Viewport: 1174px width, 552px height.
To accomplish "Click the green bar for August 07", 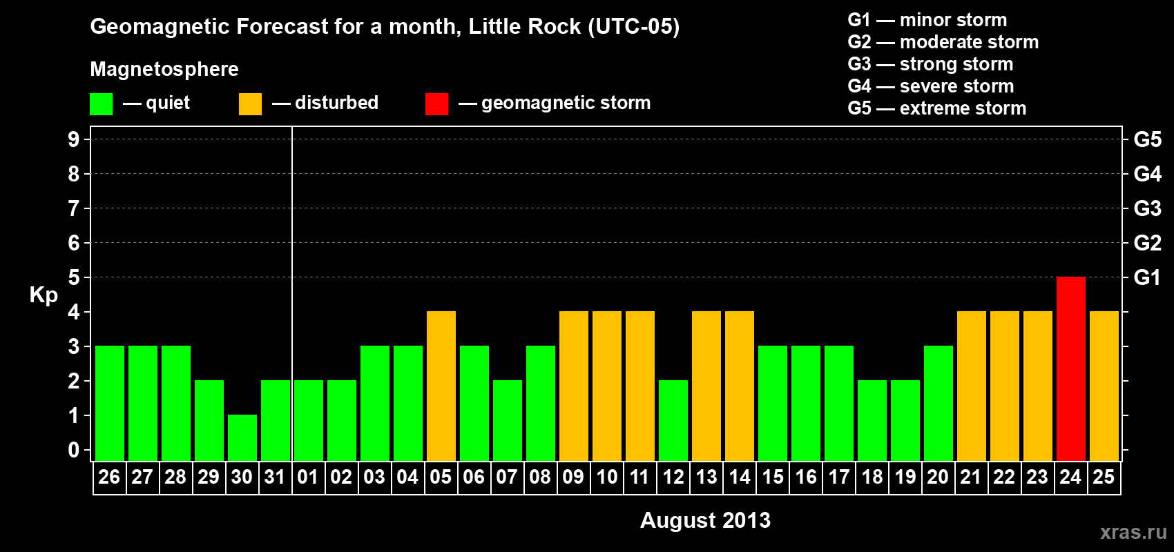I will tap(507, 420).
